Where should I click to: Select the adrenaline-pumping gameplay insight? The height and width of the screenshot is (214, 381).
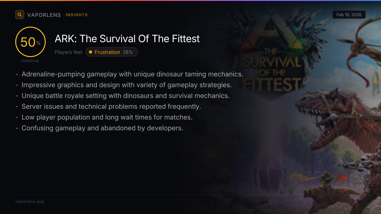coord(132,74)
